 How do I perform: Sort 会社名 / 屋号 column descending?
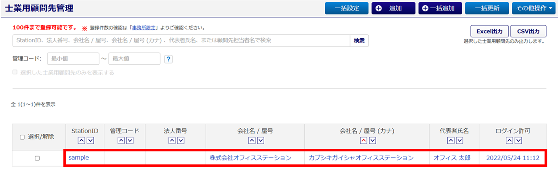(x=260, y=140)
